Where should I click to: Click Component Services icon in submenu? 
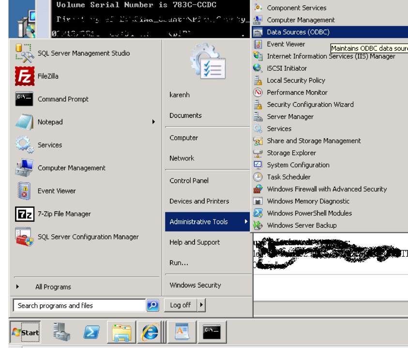[x=258, y=8]
